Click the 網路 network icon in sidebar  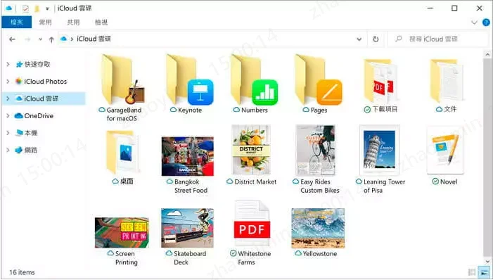19,150
